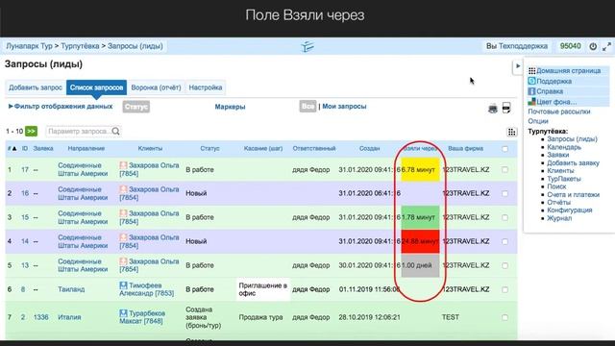
Task: Click the 95040 balance value
Action: [570, 46]
